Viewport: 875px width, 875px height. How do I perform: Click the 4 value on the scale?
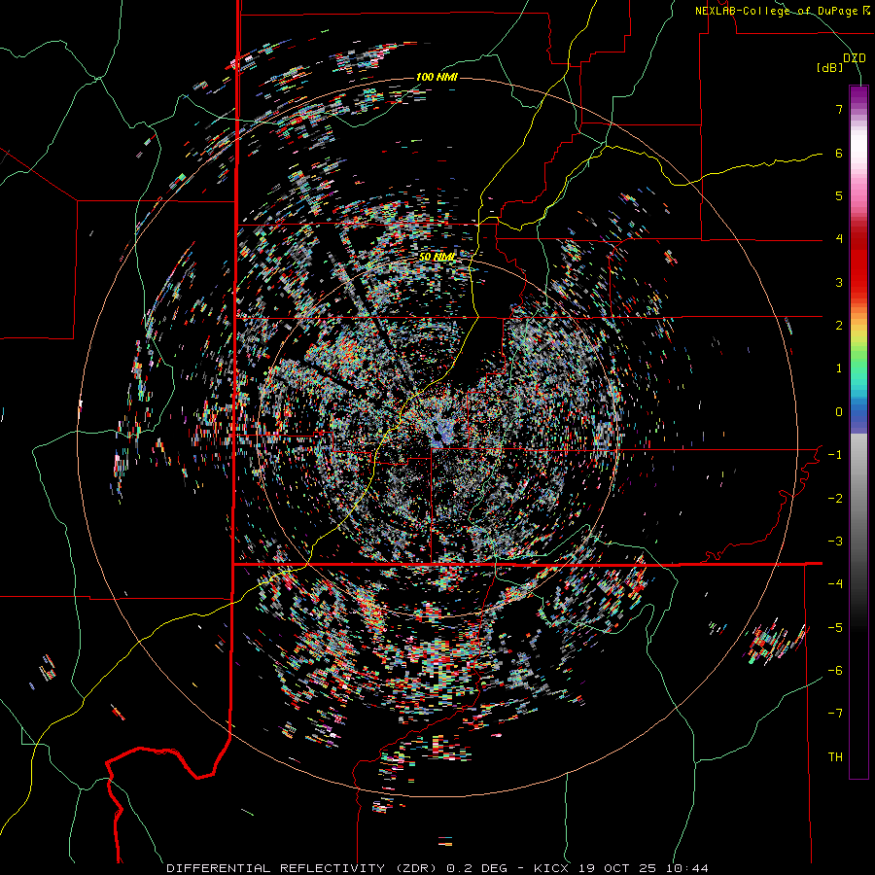[839, 238]
